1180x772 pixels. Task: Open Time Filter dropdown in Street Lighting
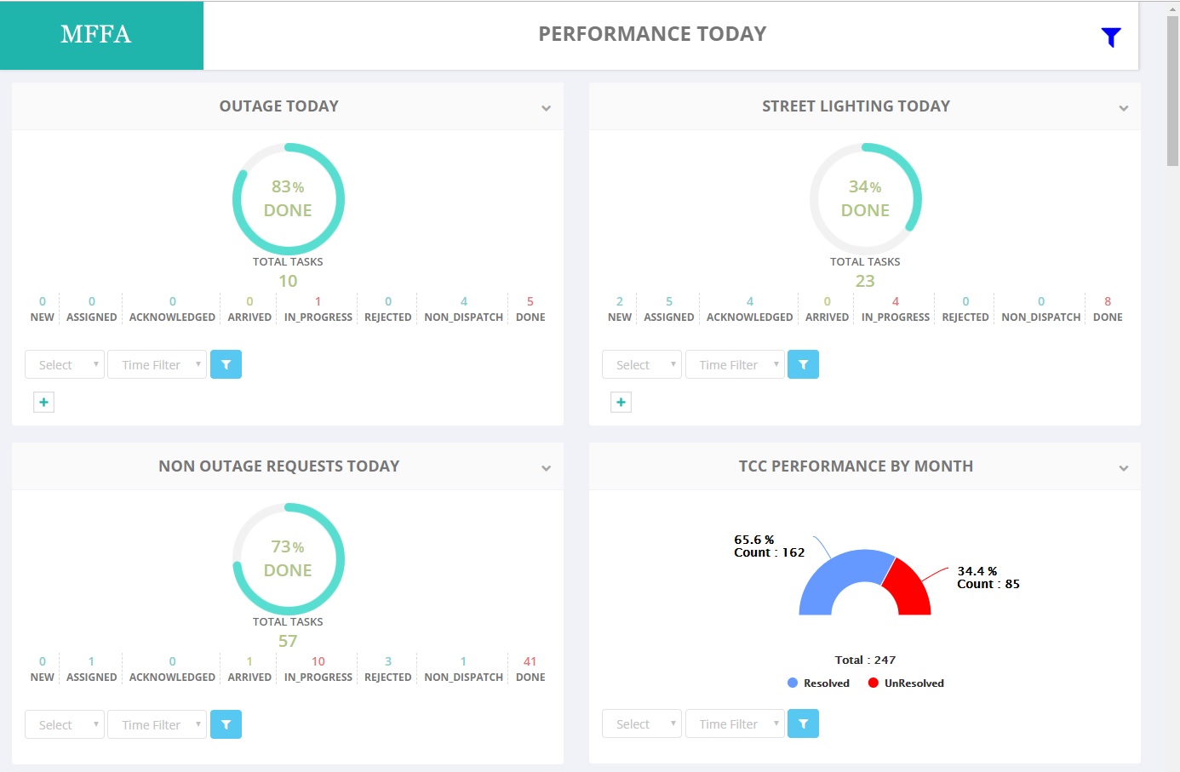[735, 364]
